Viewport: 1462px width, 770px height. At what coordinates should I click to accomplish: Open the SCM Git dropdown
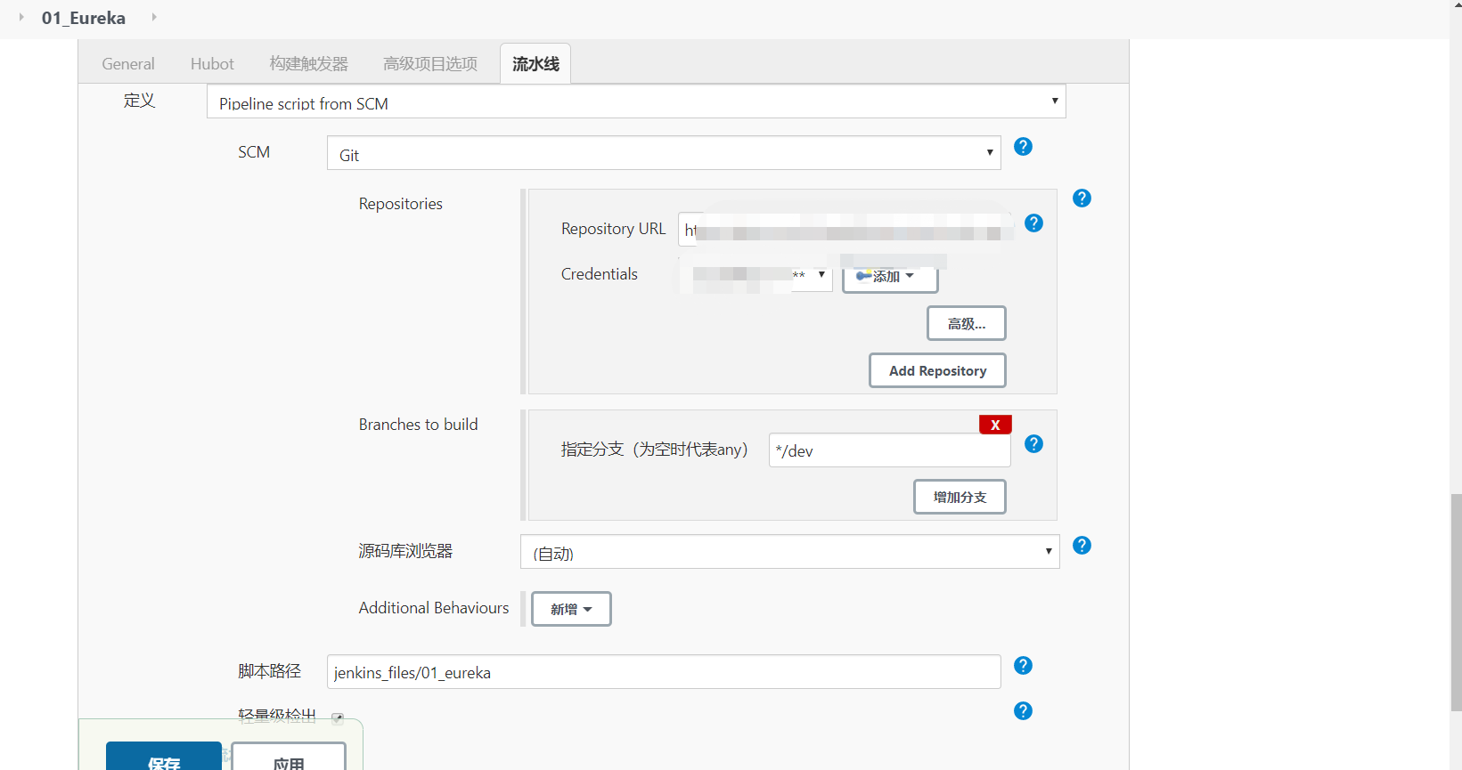click(664, 153)
